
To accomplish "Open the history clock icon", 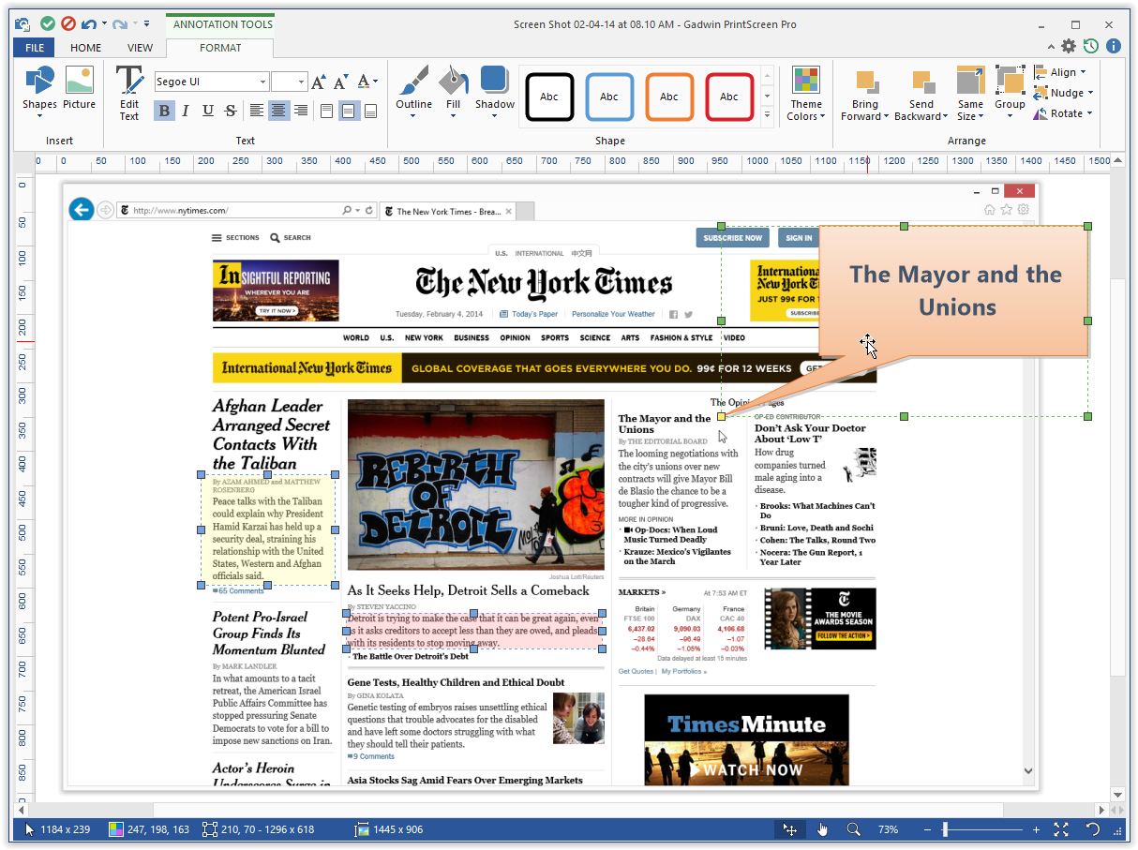I will pyautogui.click(x=1090, y=46).
